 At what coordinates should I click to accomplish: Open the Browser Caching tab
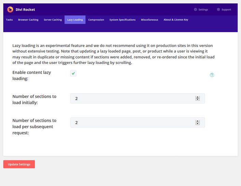pyautogui.click(x=28, y=20)
